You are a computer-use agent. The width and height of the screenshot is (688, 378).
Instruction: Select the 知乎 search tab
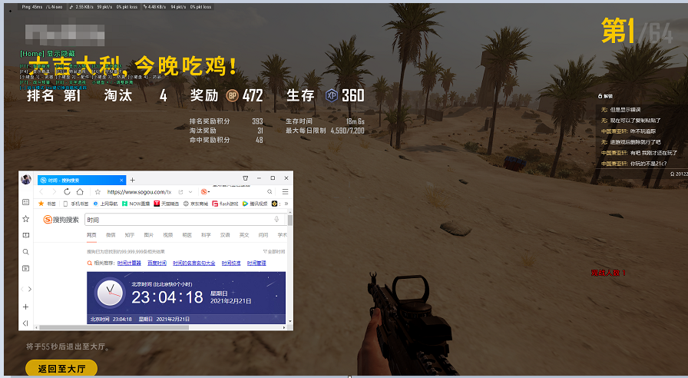click(130, 235)
